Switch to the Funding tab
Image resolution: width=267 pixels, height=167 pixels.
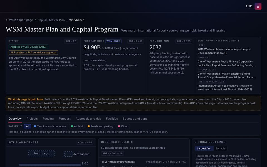click(48, 119)
